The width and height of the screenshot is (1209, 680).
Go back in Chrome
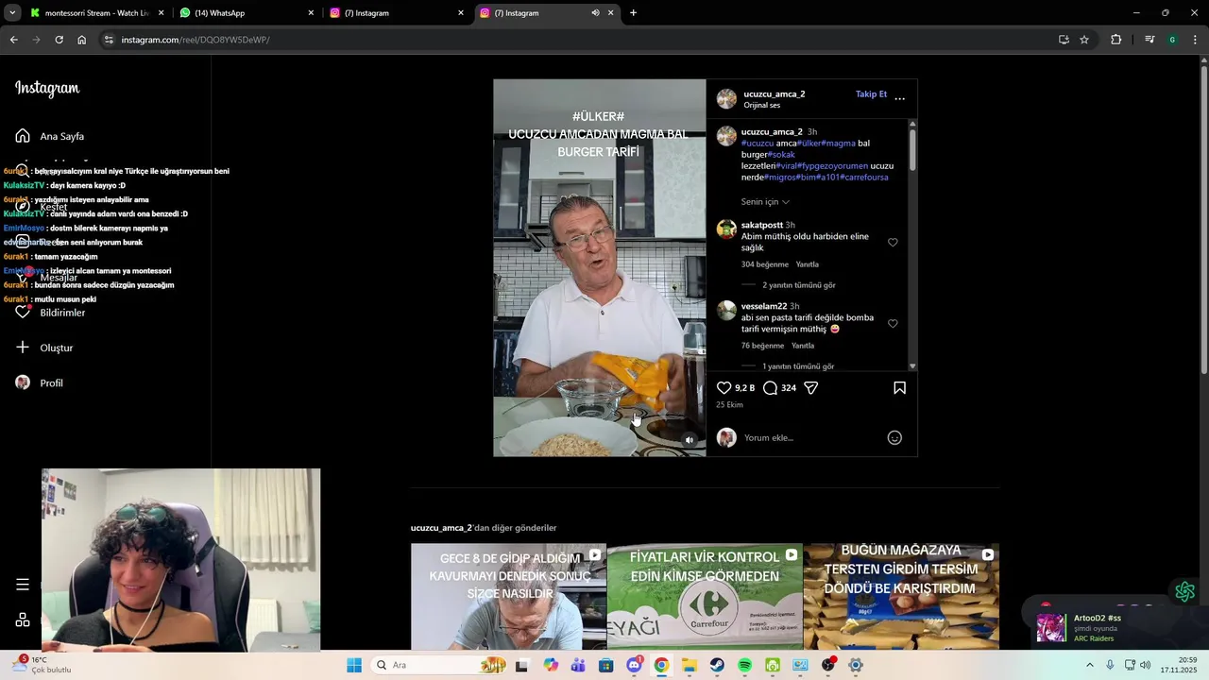point(13,40)
